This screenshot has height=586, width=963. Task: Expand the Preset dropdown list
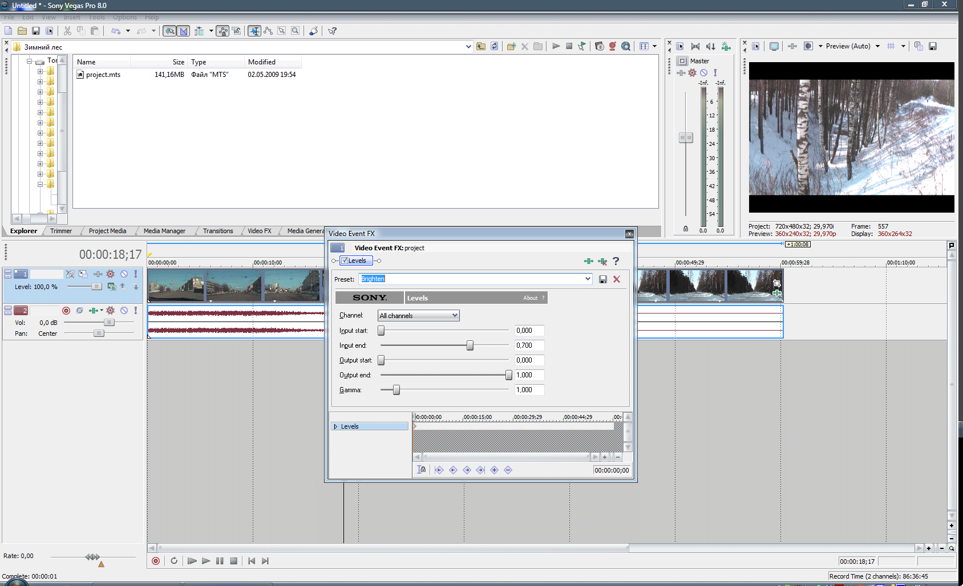pos(588,279)
